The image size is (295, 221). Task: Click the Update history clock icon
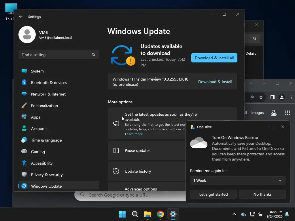pyautogui.click(x=116, y=171)
